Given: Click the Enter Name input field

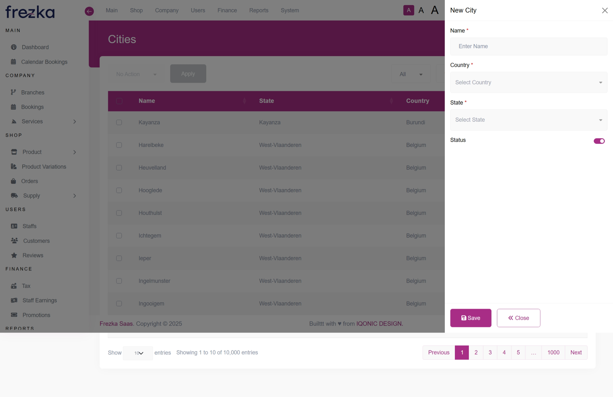Looking at the screenshot, I should pos(528,46).
